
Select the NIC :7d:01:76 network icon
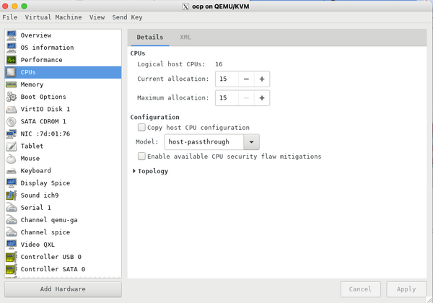point(12,133)
